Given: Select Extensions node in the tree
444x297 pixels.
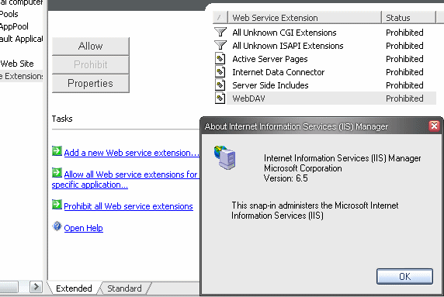Looking at the screenshot, I should tap(22, 76).
